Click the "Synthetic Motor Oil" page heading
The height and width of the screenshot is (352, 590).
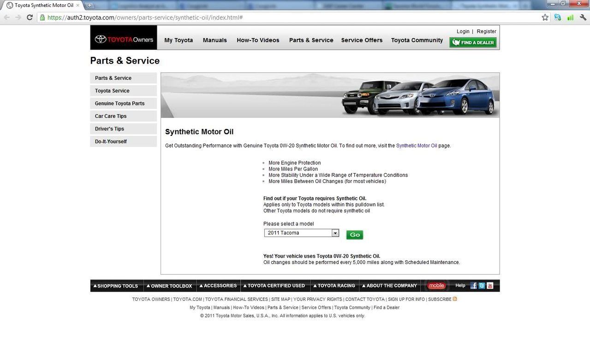coord(199,132)
